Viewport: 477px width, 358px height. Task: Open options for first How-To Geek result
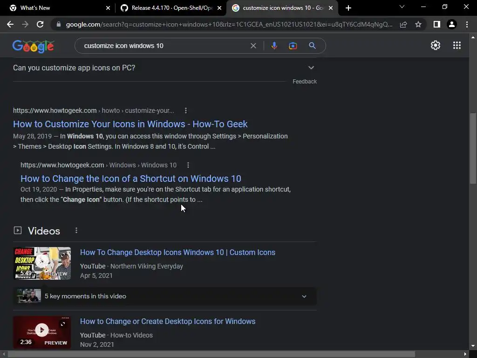pos(186,110)
